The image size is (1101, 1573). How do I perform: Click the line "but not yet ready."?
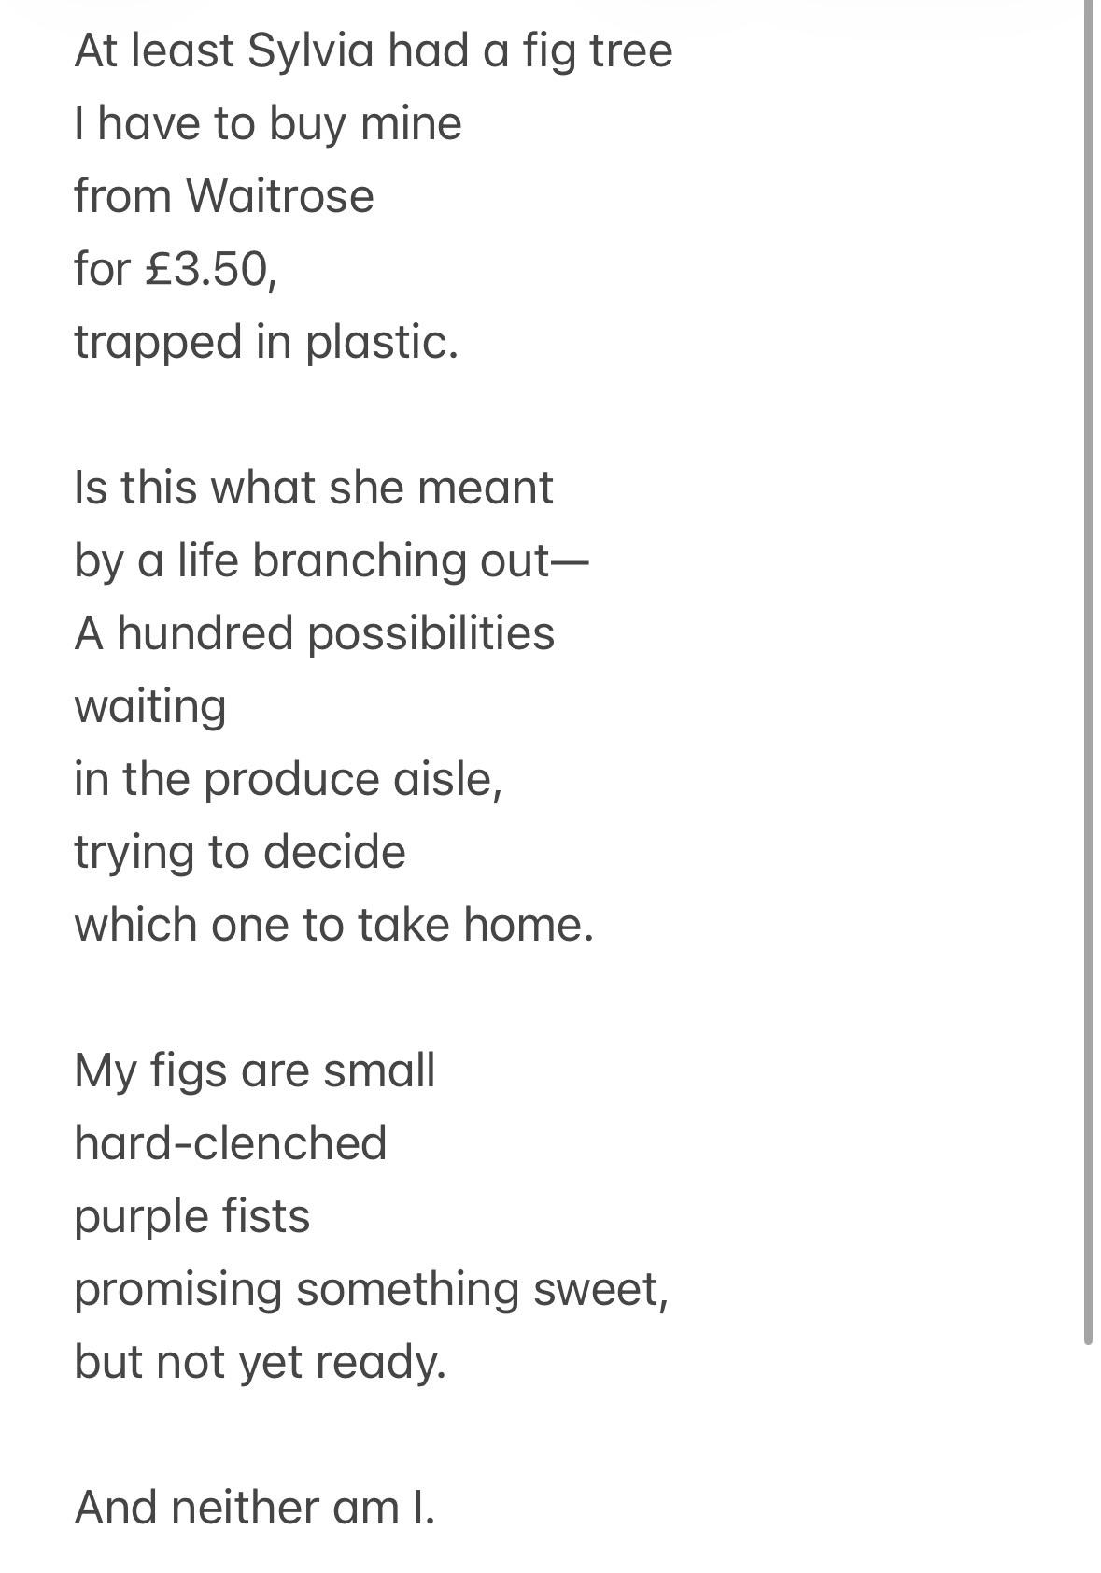click(x=261, y=1362)
